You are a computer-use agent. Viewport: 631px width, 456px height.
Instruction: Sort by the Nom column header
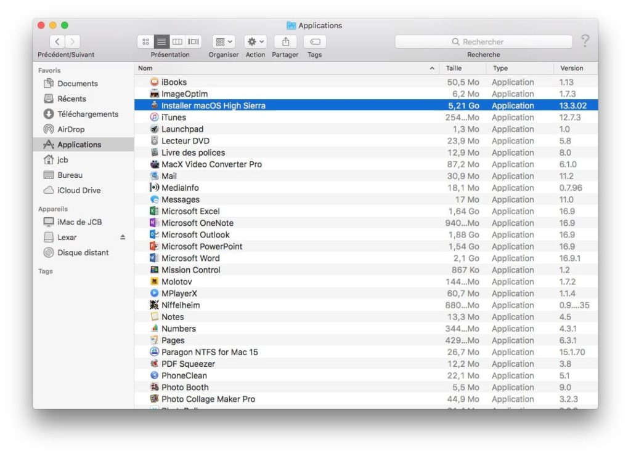coord(287,68)
